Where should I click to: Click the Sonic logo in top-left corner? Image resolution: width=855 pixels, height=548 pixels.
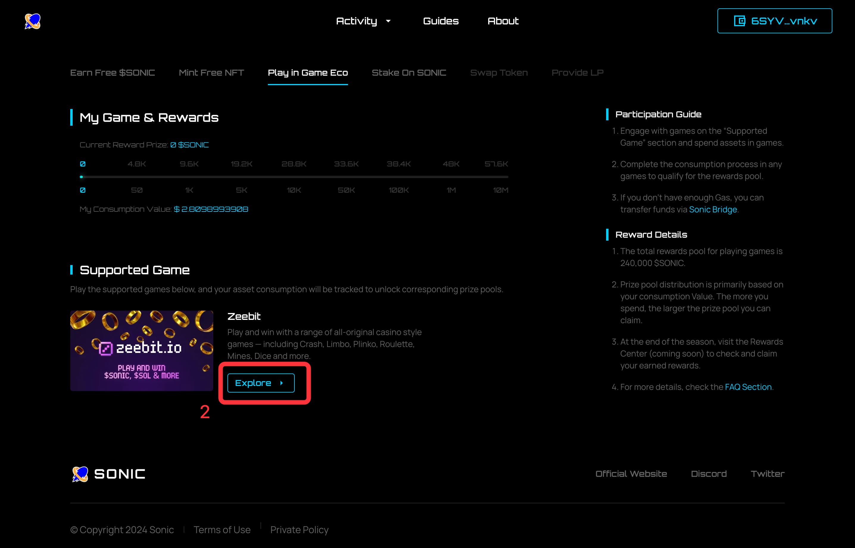(x=32, y=21)
